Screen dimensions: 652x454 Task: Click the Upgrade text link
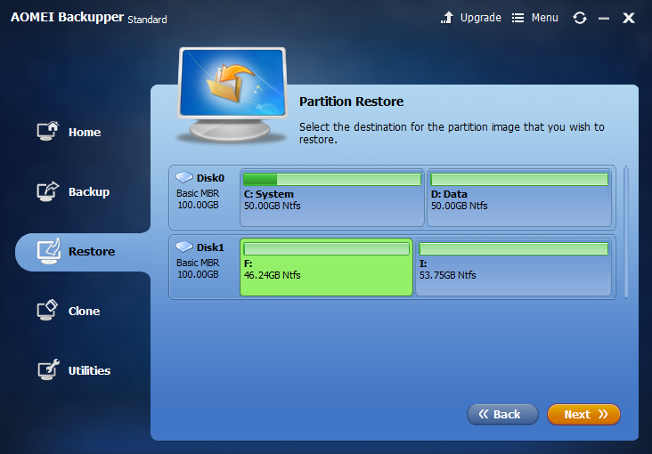click(481, 18)
